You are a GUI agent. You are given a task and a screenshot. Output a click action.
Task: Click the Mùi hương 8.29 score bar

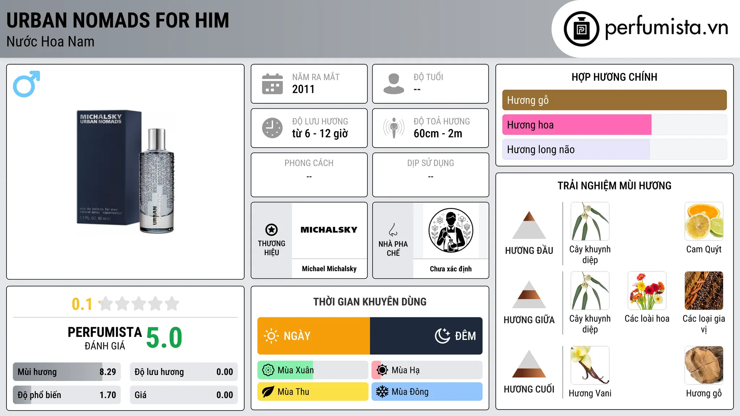point(67,372)
